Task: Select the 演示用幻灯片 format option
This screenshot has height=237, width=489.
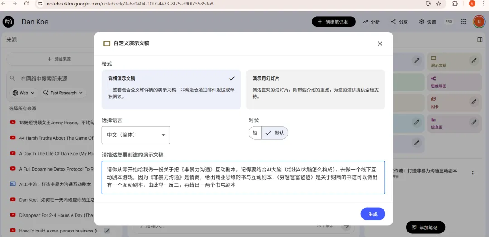Action: point(316,90)
